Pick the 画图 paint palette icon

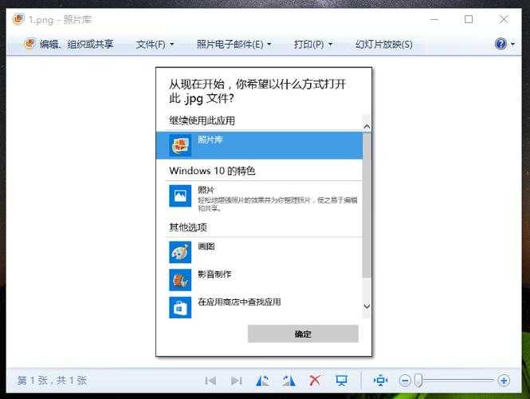[180, 252]
